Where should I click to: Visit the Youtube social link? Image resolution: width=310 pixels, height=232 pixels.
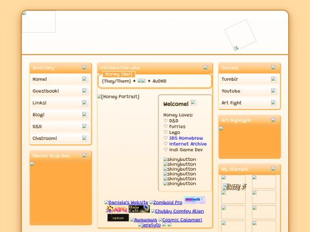pyautogui.click(x=249, y=91)
